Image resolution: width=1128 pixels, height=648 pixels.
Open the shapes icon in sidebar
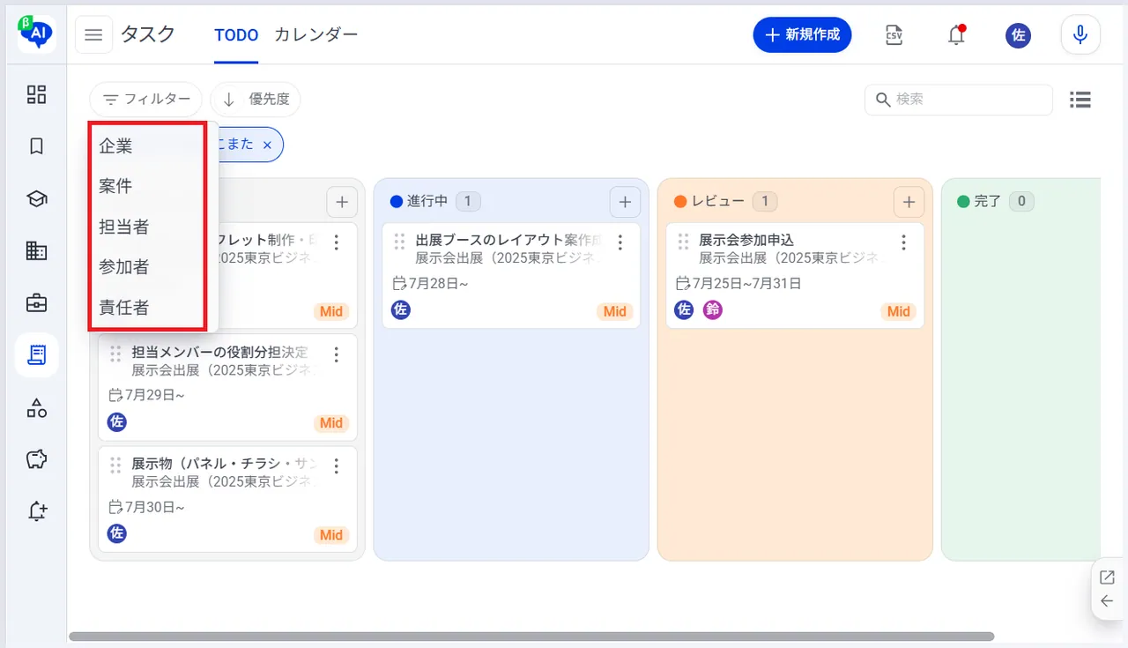click(x=36, y=407)
